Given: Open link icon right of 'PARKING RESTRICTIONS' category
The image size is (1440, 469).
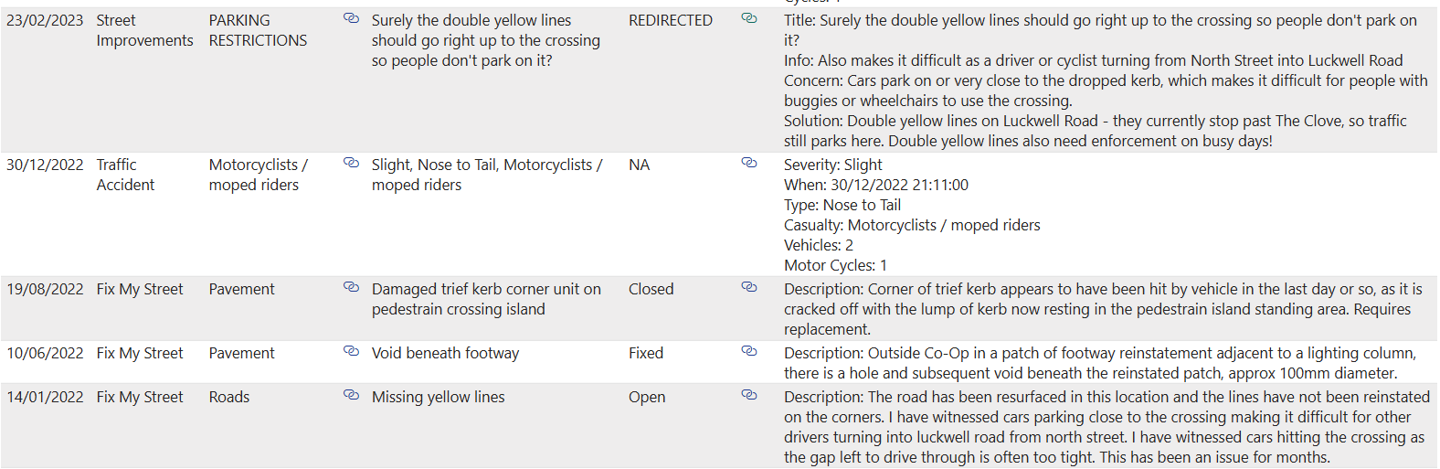Looking at the screenshot, I should point(351,18).
